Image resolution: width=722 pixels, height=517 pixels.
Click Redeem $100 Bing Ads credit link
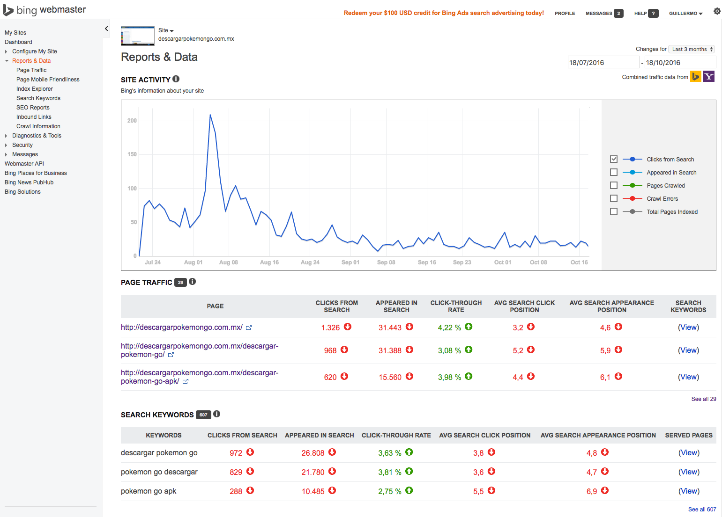point(444,13)
